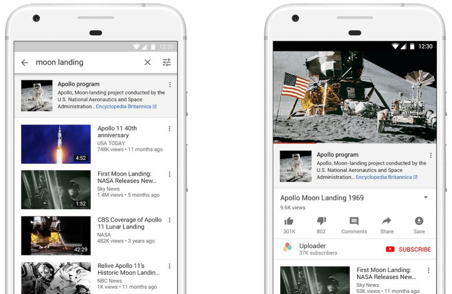Viewport: 452px width, 294px height.
Task: Open Encyclopedia Britannica link in left phone
Action: point(126,107)
